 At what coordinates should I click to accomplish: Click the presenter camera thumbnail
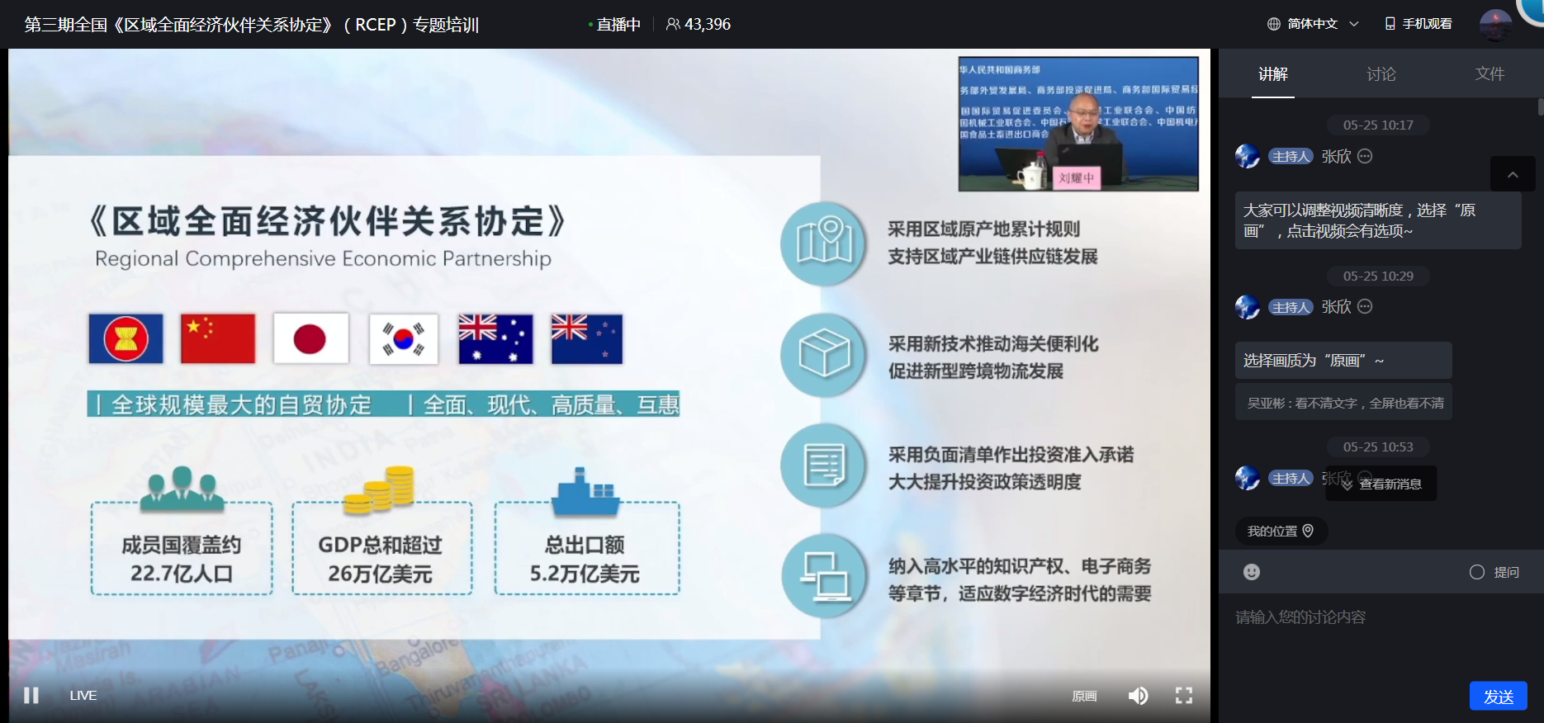[1078, 124]
